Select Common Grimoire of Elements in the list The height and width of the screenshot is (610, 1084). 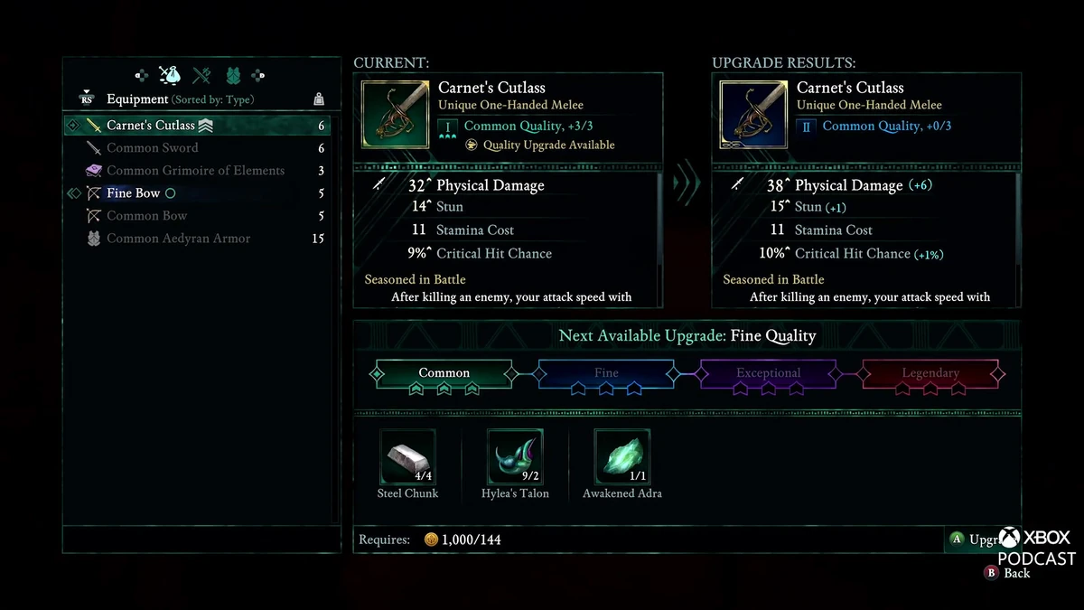tap(195, 170)
